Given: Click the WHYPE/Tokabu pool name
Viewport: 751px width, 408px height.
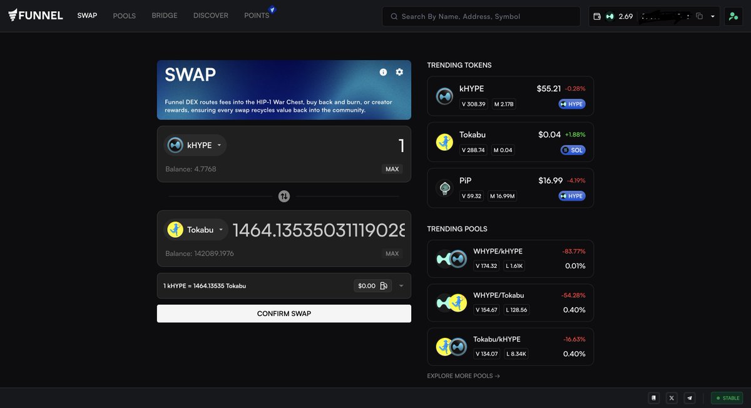Looking at the screenshot, I should (x=499, y=295).
